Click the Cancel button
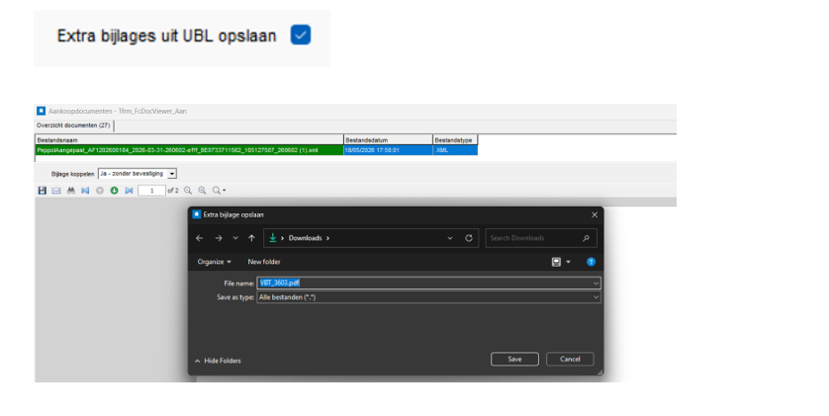 coord(570,359)
